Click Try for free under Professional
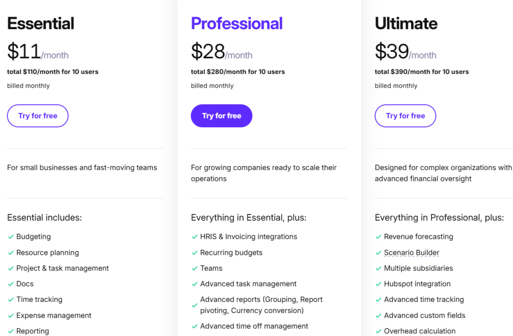The height and width of the screenshot is (336, 513). coord(221,116)
